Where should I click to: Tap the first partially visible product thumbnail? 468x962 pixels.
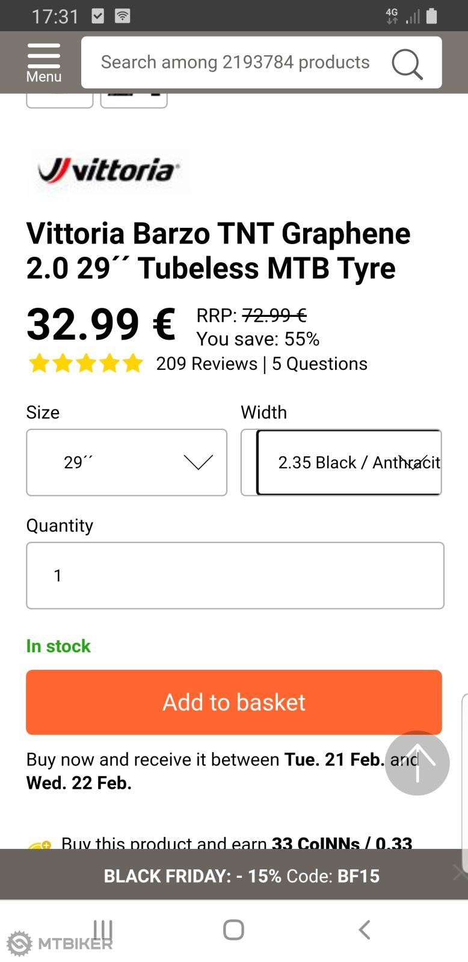60,100
